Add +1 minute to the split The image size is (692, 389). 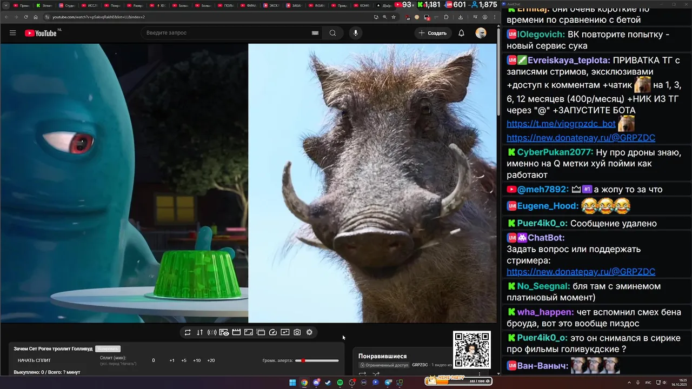172,360
